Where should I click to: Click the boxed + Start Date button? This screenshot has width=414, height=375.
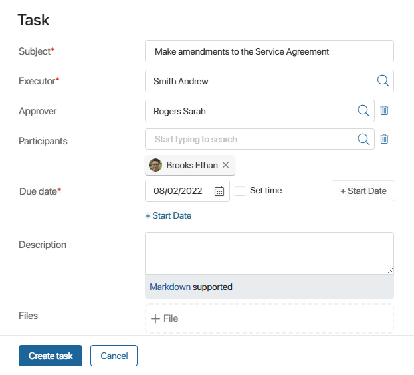point(363,191)
